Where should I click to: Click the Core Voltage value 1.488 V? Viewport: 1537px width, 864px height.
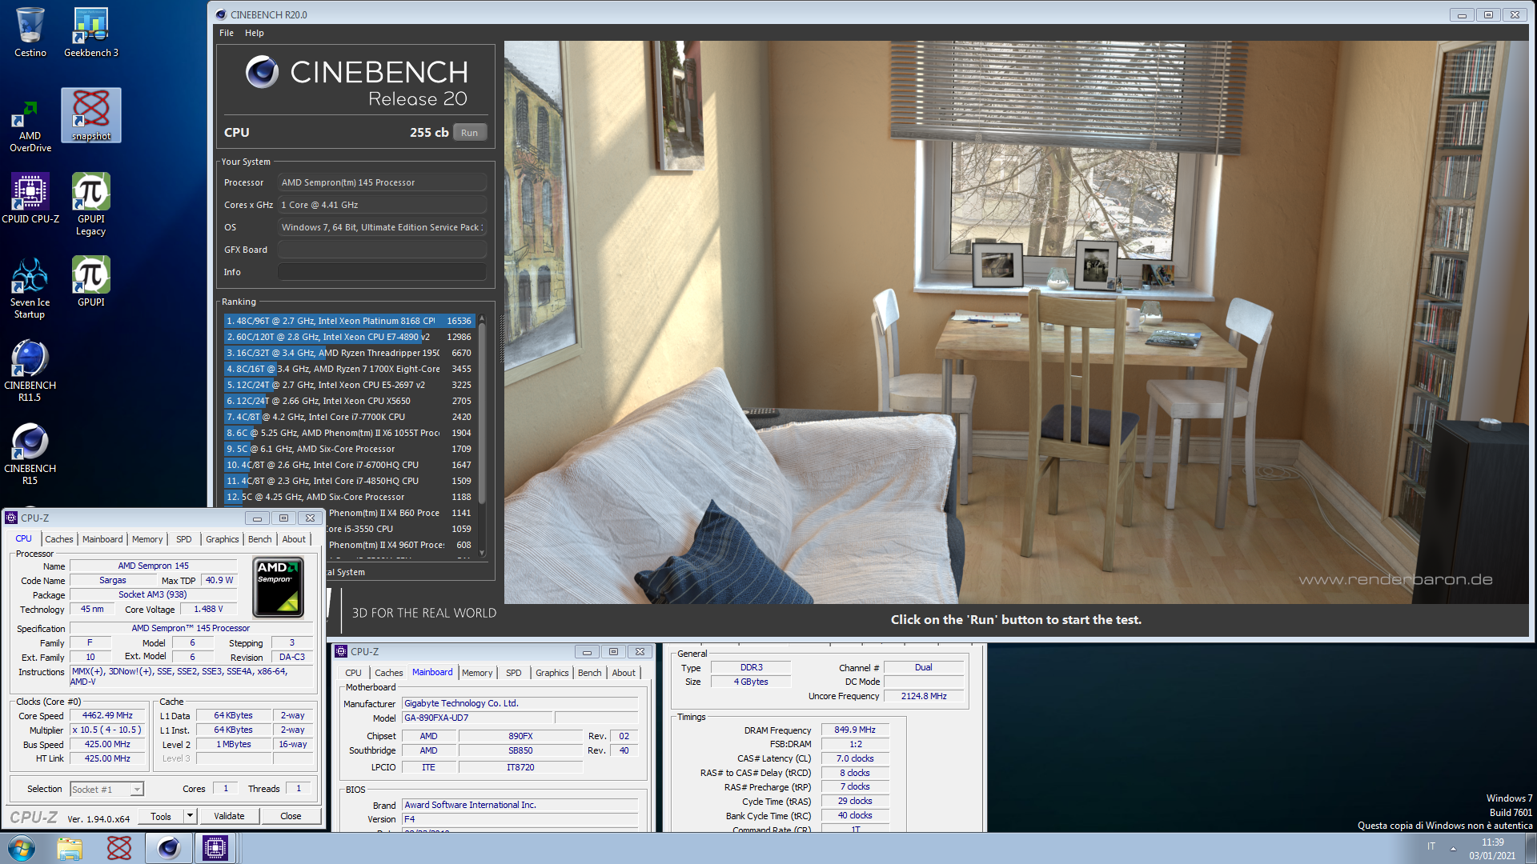point(208,610)
